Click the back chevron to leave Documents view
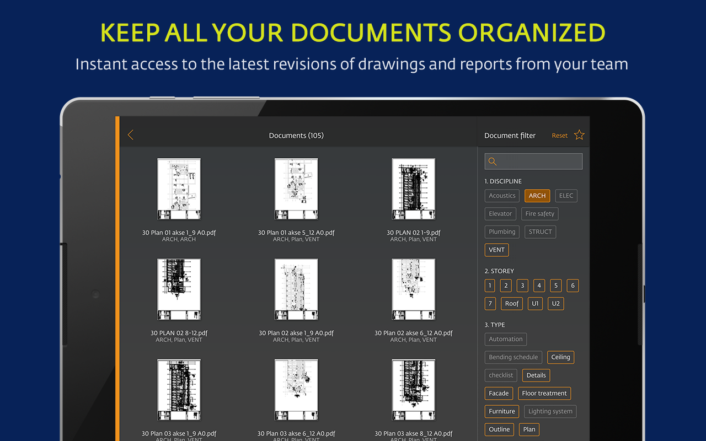This screenshot has width=706, height=441. pos(131,135)
